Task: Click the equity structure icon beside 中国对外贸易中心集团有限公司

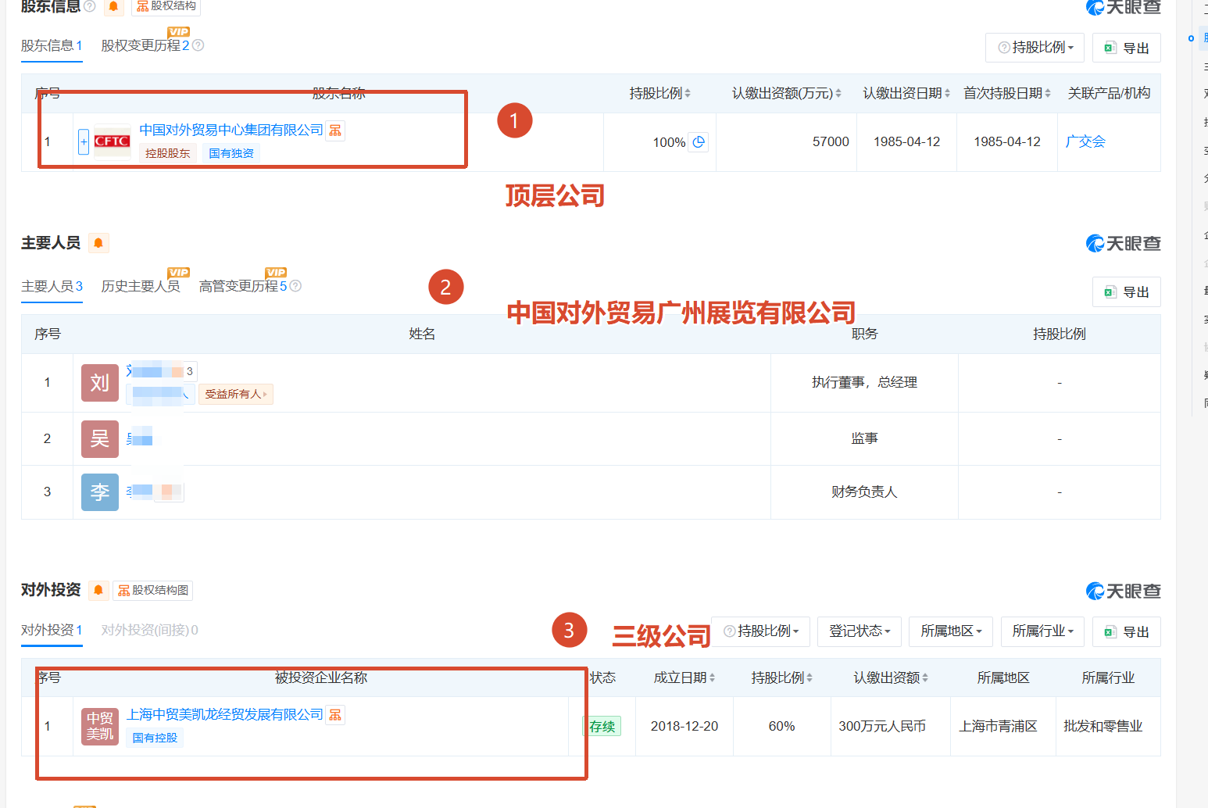Action: (x=335, y=130)
